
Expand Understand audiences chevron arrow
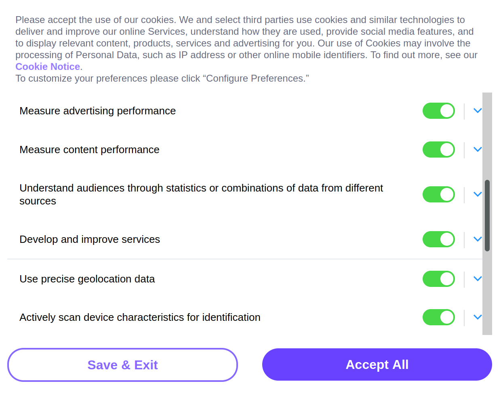click(x=477, y=194)
